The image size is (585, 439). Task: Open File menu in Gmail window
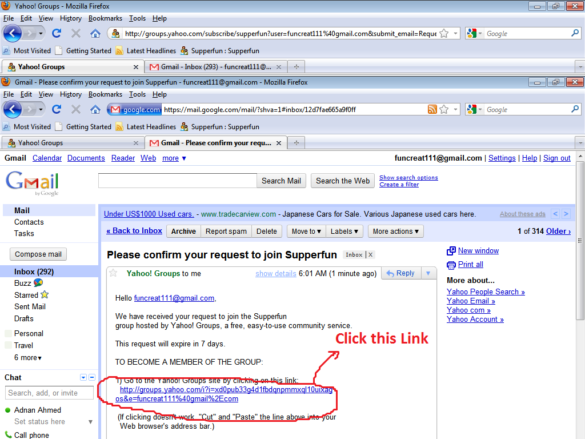click(8, 94)
